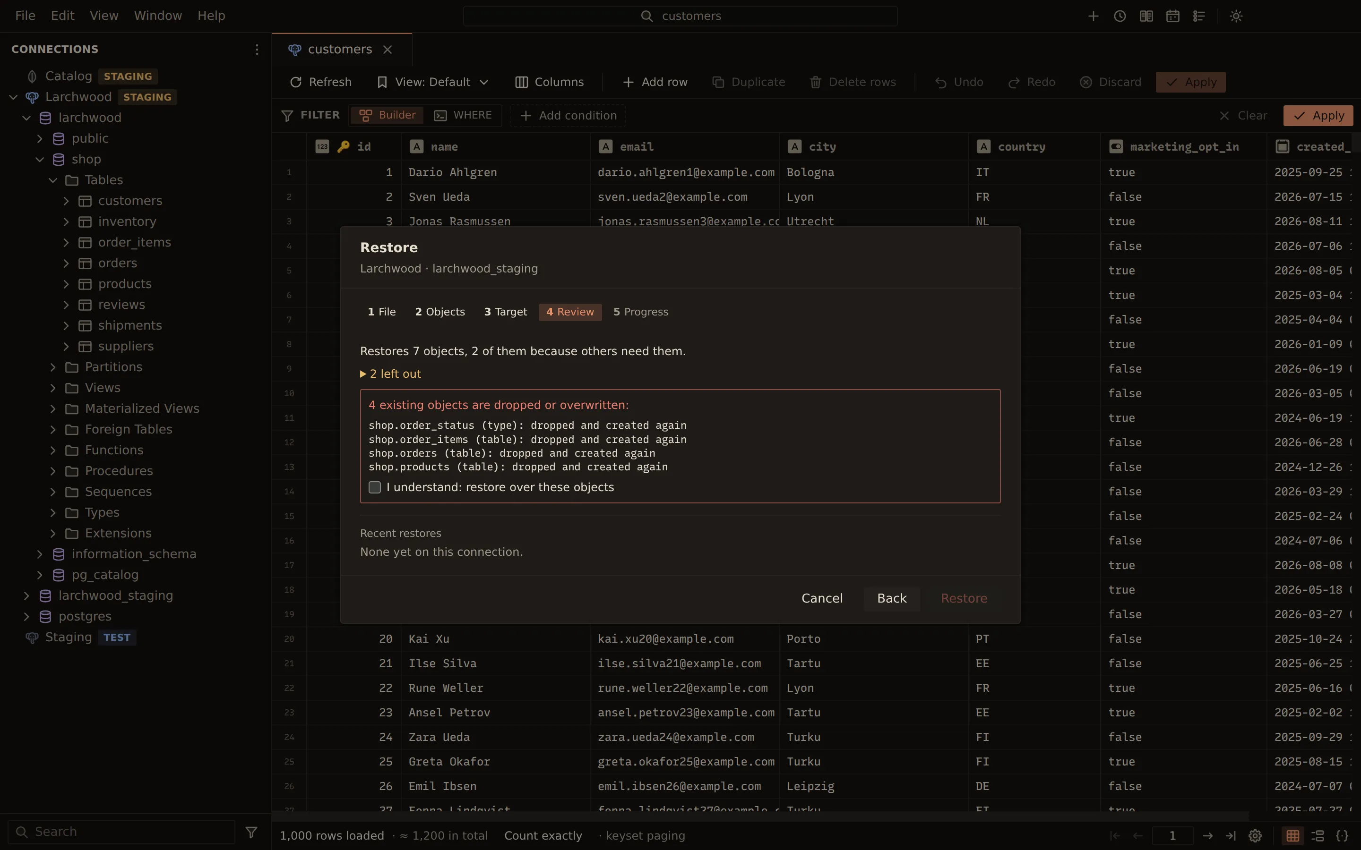The height and width of the screenshot is (850, 1361).
Task: Click the email cell kai.xu20@example.com
Action: tap(684, 639)
